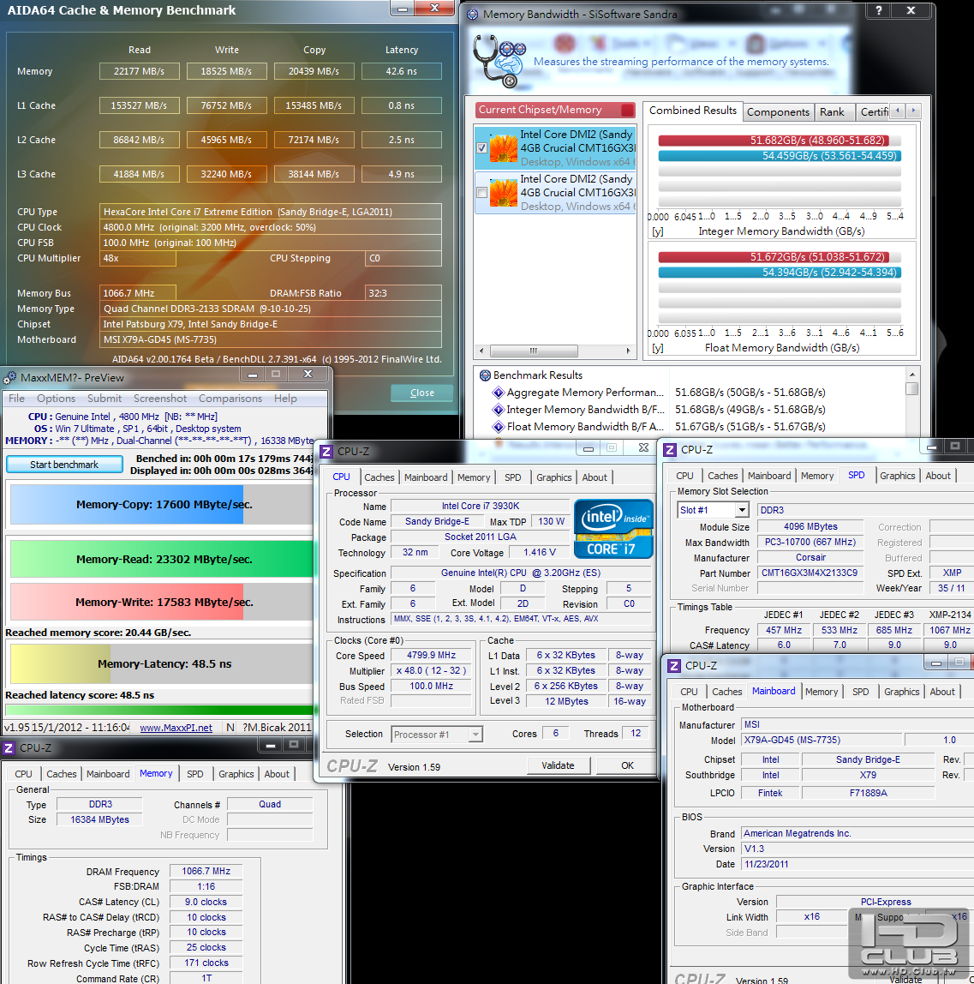This screenshot has height=984, width=974.
Task: Open Memory tab in CPU-Z SPD window
Action: point(817,476)
